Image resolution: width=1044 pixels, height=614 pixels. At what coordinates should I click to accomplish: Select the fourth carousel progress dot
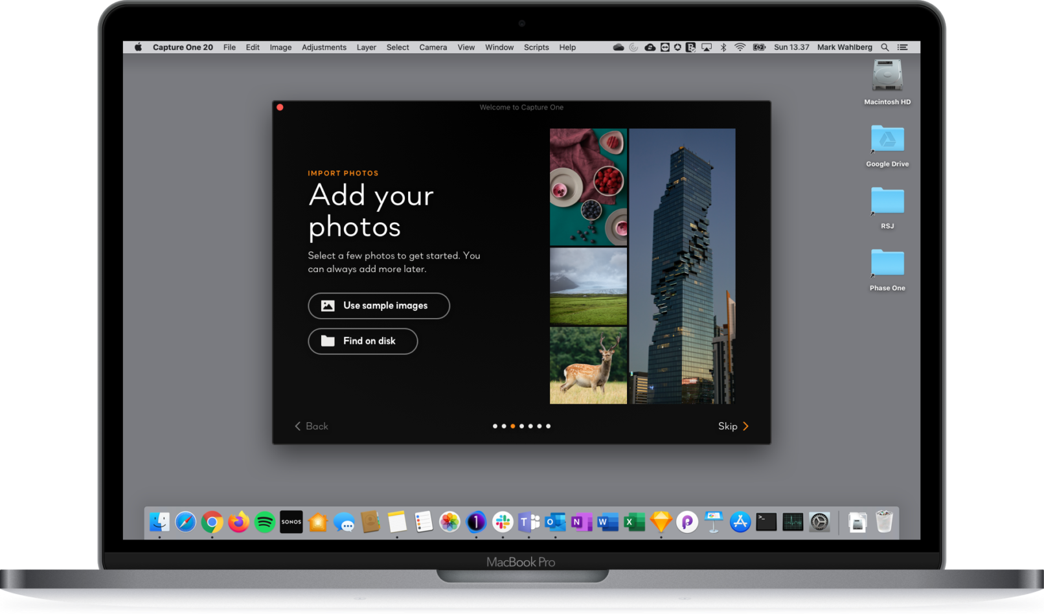point(521,426)
